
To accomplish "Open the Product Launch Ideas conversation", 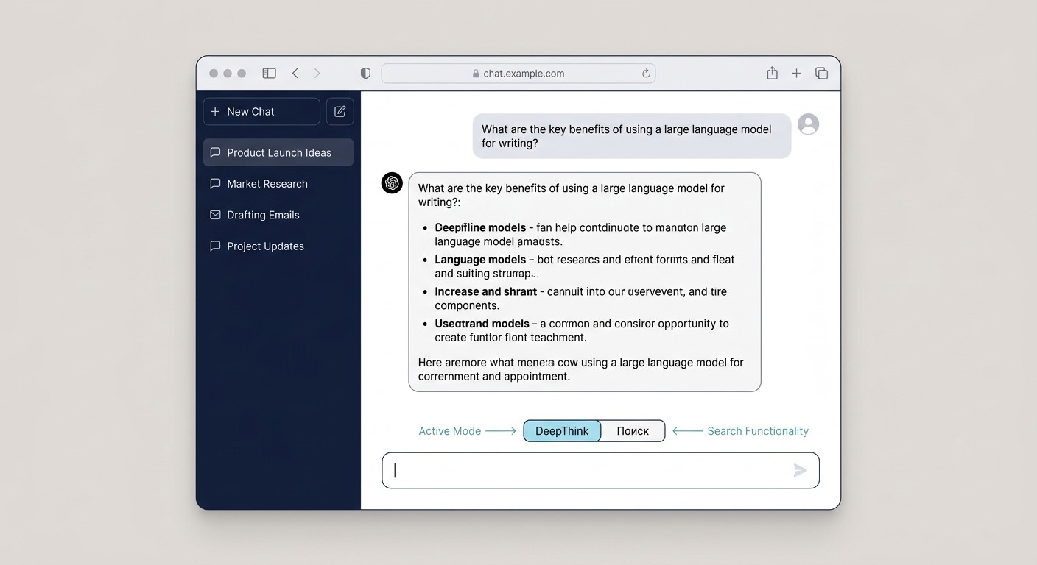I will [278, 152].
